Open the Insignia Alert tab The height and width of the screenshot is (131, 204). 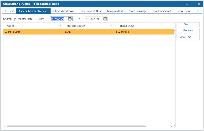coord(115,11)
